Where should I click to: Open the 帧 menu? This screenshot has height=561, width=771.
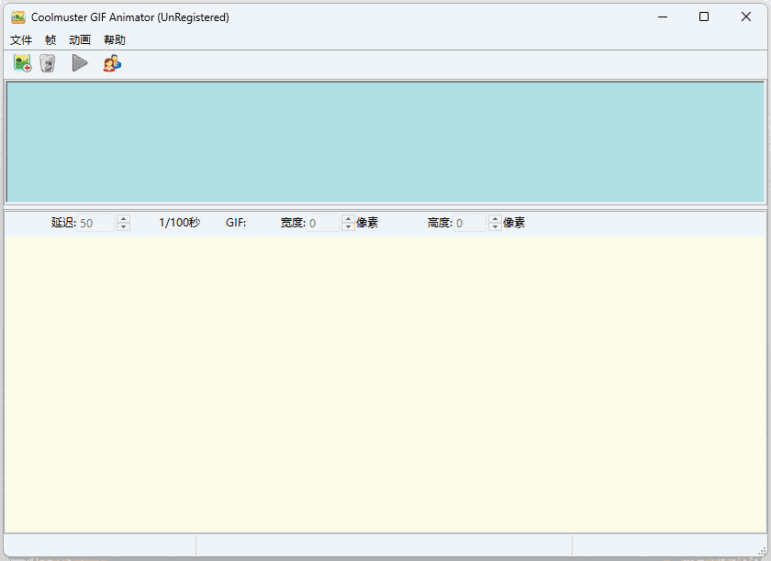click(50, 39)
